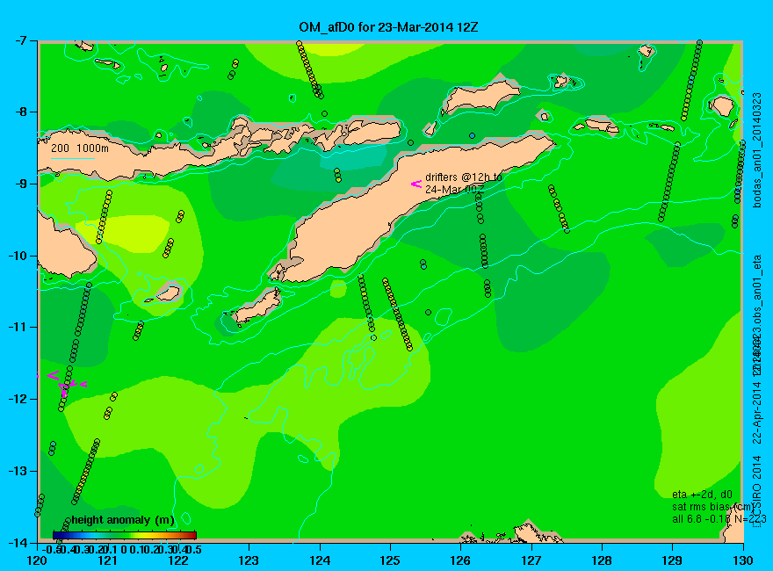This screenshot has height=571, width=773.
Task: Click the y-axis label '-12'
Action: click(x=19, y=399)
